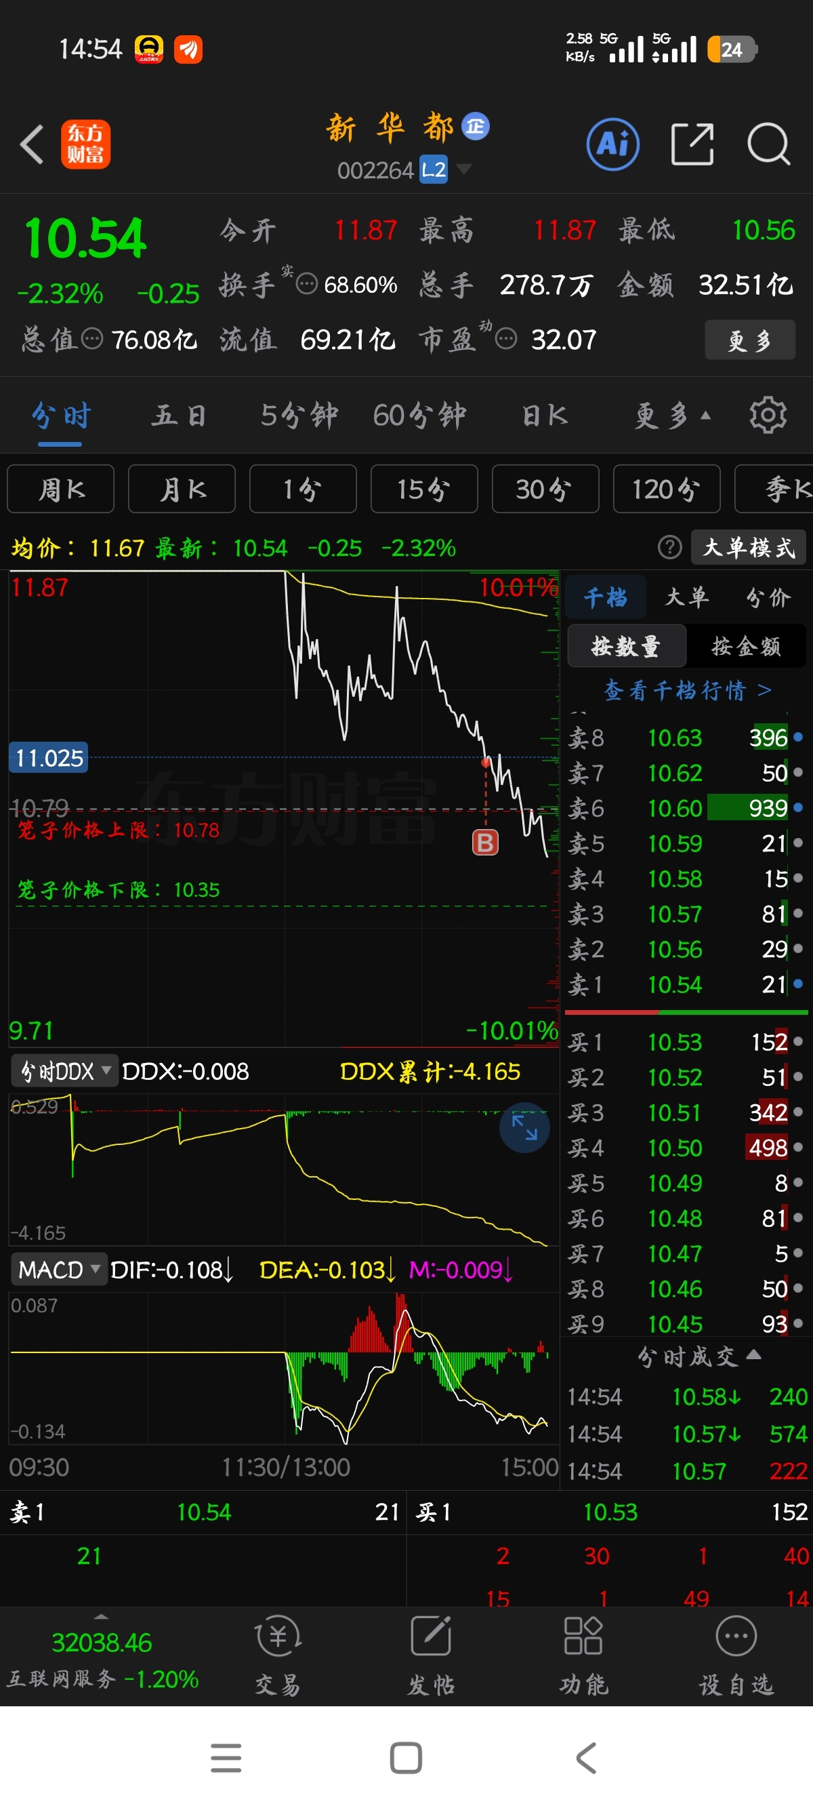Tap the blue dot beside 卖8 row
This screenshot has height=1810, width=813.
[x=797, y=737]
